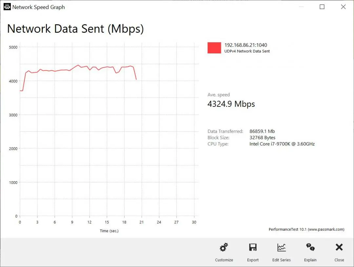Screen dimensions: 354x267
Task: Minimize the Network Speed Graph window
Action: 301,7
